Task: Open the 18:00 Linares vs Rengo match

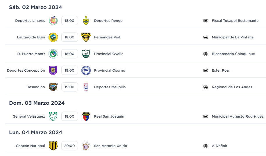Action: (x=69, y=21)
